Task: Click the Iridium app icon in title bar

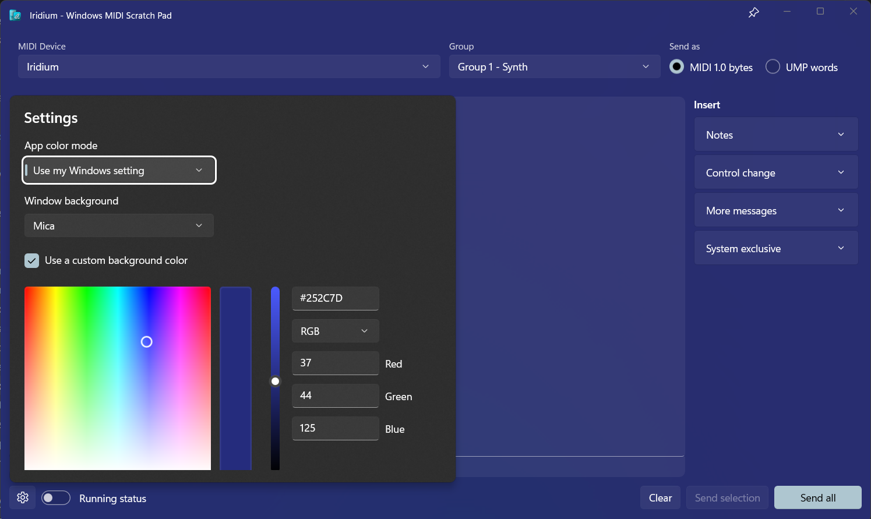Action: pos(15,15)
